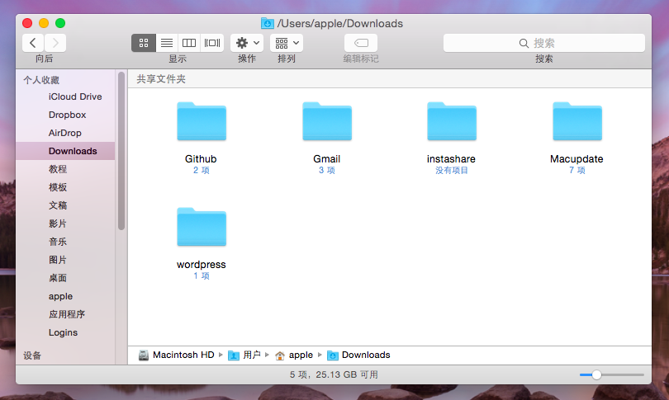The width and height of the screenshot is (669, 400).
Task: Click the edit tags button
Action: pyautogui.click(x=361, y=43)
